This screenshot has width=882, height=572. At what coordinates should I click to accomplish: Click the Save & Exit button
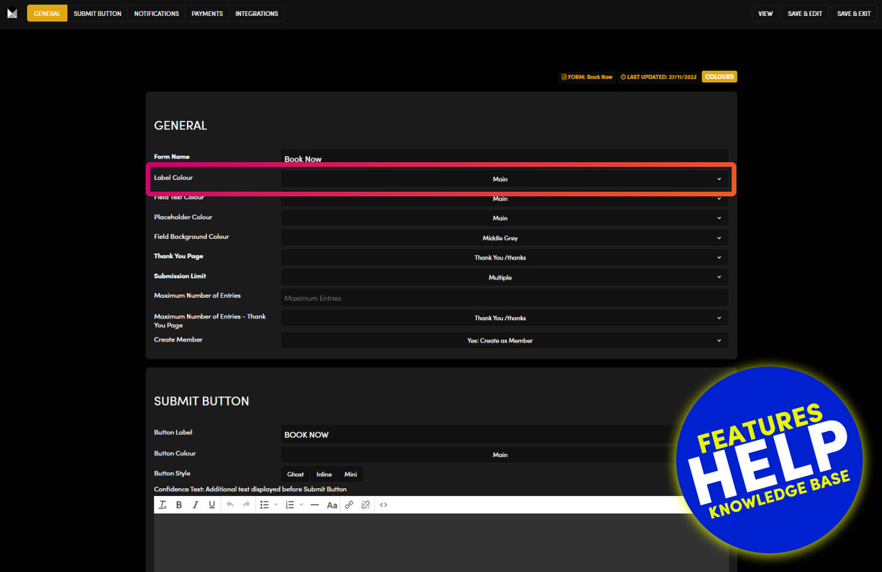coord(854,13)
